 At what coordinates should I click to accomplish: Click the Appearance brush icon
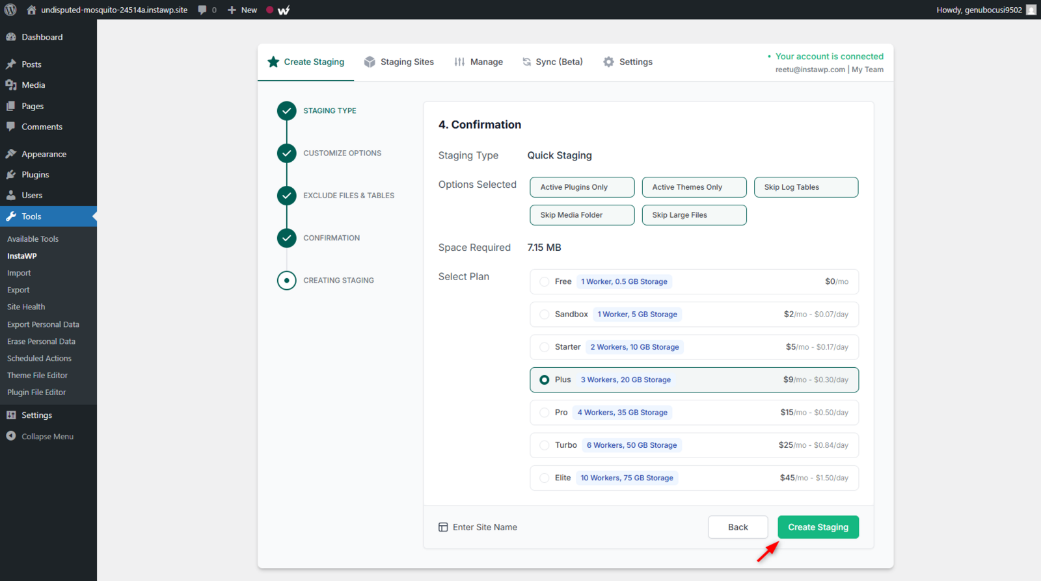click(x=11, y=154)
